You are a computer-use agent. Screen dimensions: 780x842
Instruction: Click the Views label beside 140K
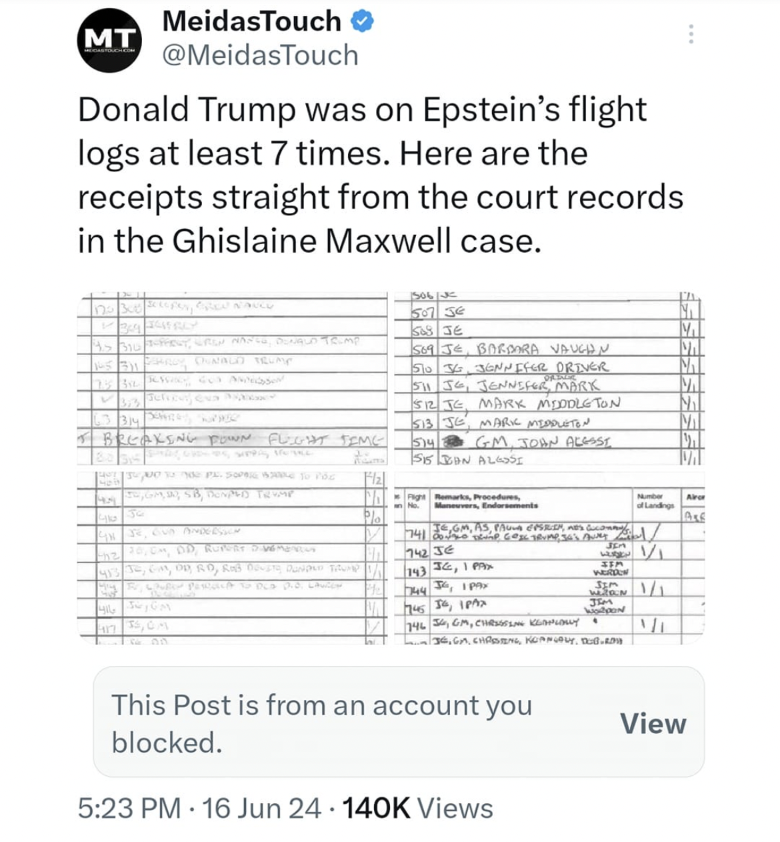[x=455, y=808]
